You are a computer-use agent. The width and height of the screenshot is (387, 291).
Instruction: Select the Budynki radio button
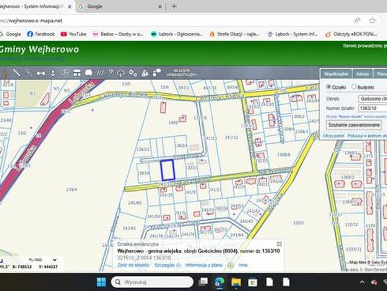pos(354,87)
